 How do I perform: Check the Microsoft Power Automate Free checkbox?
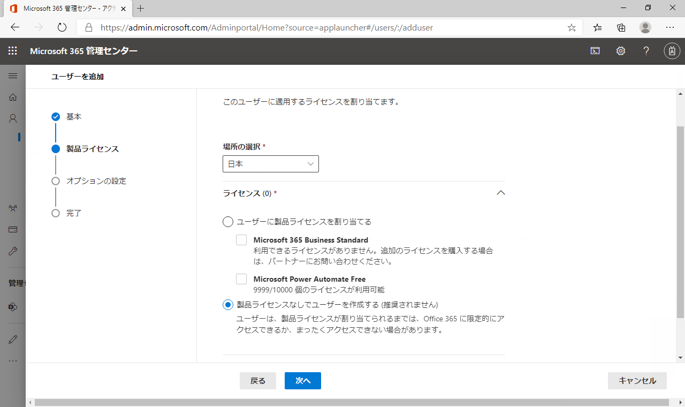pyautogui.click(x=241, y=279)
